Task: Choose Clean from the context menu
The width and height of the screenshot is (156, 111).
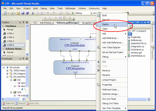Action: click(112, 29)
